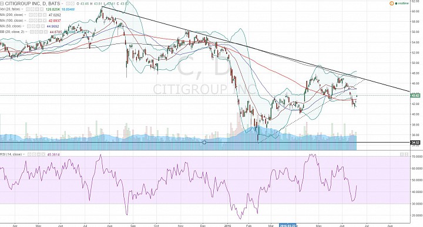The width and height of the screenshot is (423, 227).
Task: Click the 34.52 horizontal line price label
Action: (415, 143)
